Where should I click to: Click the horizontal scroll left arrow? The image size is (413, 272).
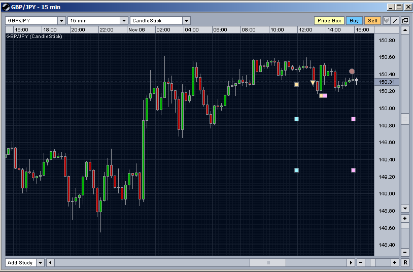click(50, 262)
